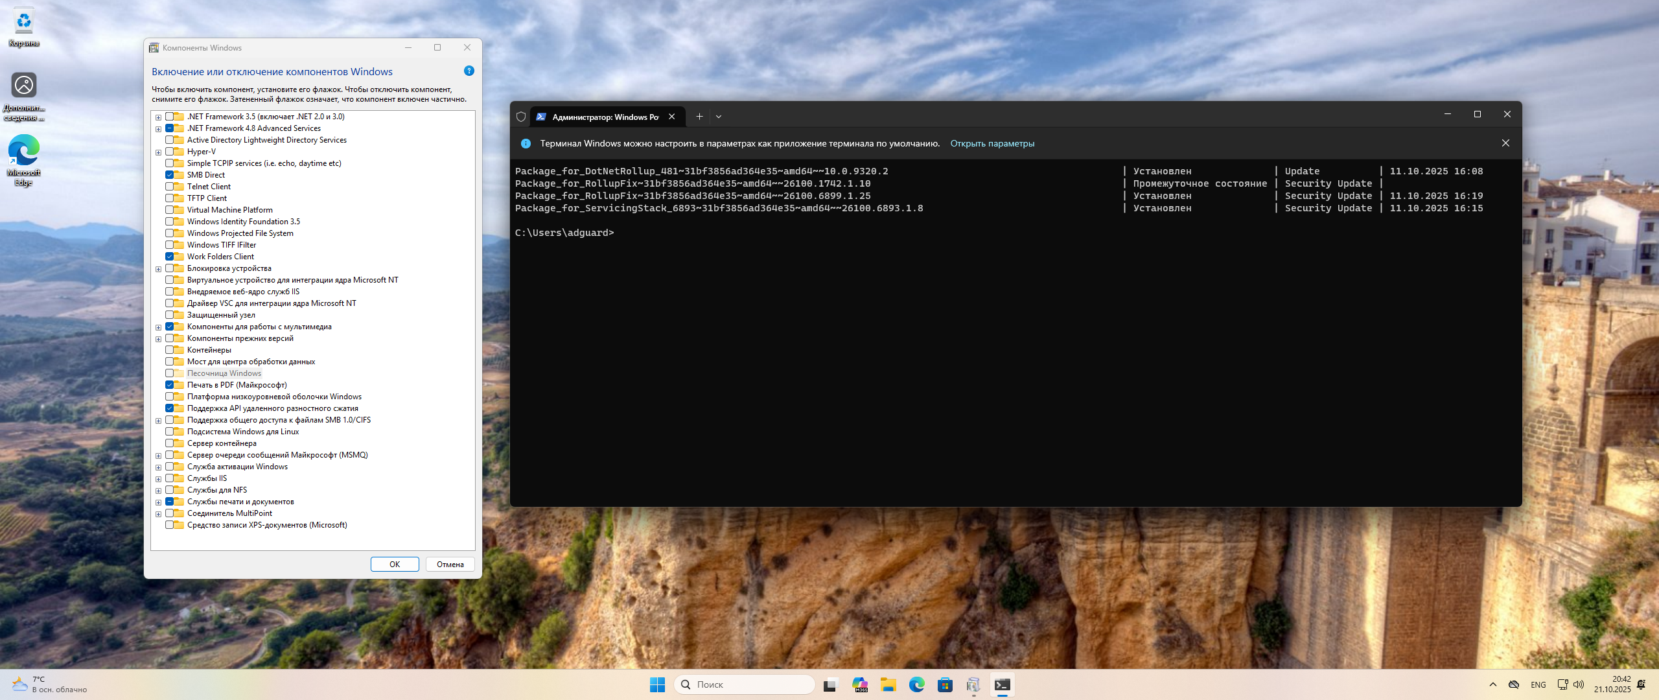
Task: Enable the Virtual Machine Platform checkbox
Action: coord(170,210)
